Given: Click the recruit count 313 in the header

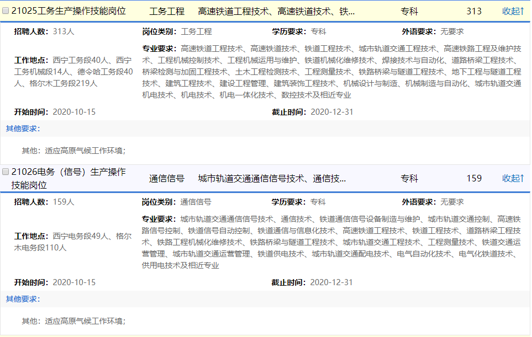Looking at the screenshot, I should [x=473, y=11].
